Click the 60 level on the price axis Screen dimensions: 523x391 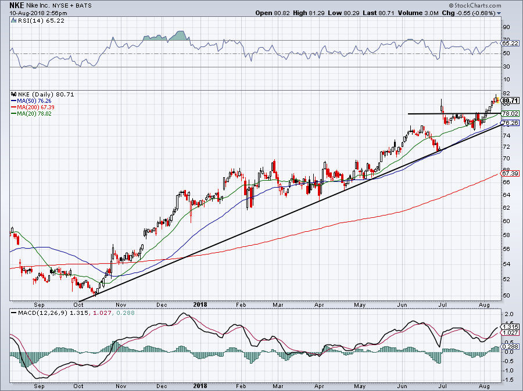coord(506,221)
